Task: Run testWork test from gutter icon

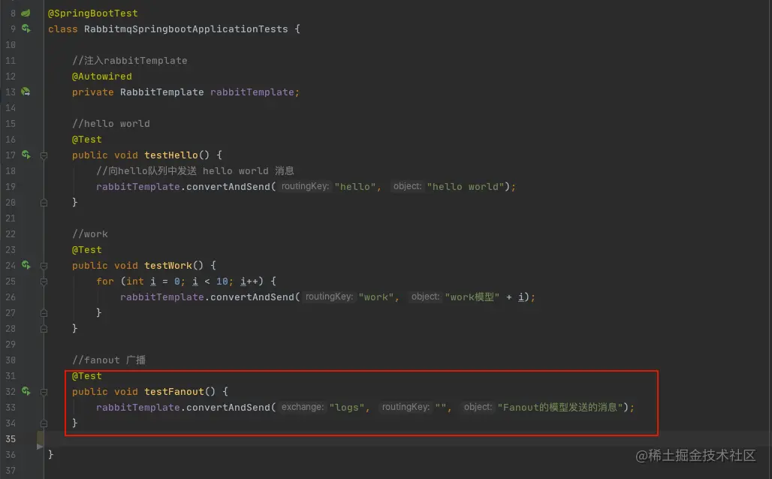Action: pos(26,265)
